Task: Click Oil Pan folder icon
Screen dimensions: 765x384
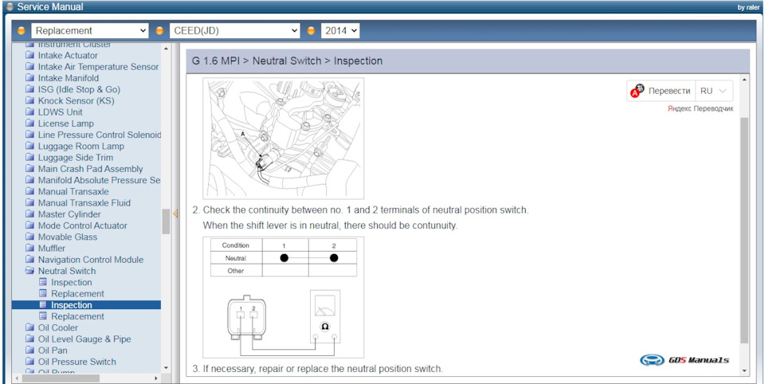Action: pyautogui.click(x=30, y=351)
